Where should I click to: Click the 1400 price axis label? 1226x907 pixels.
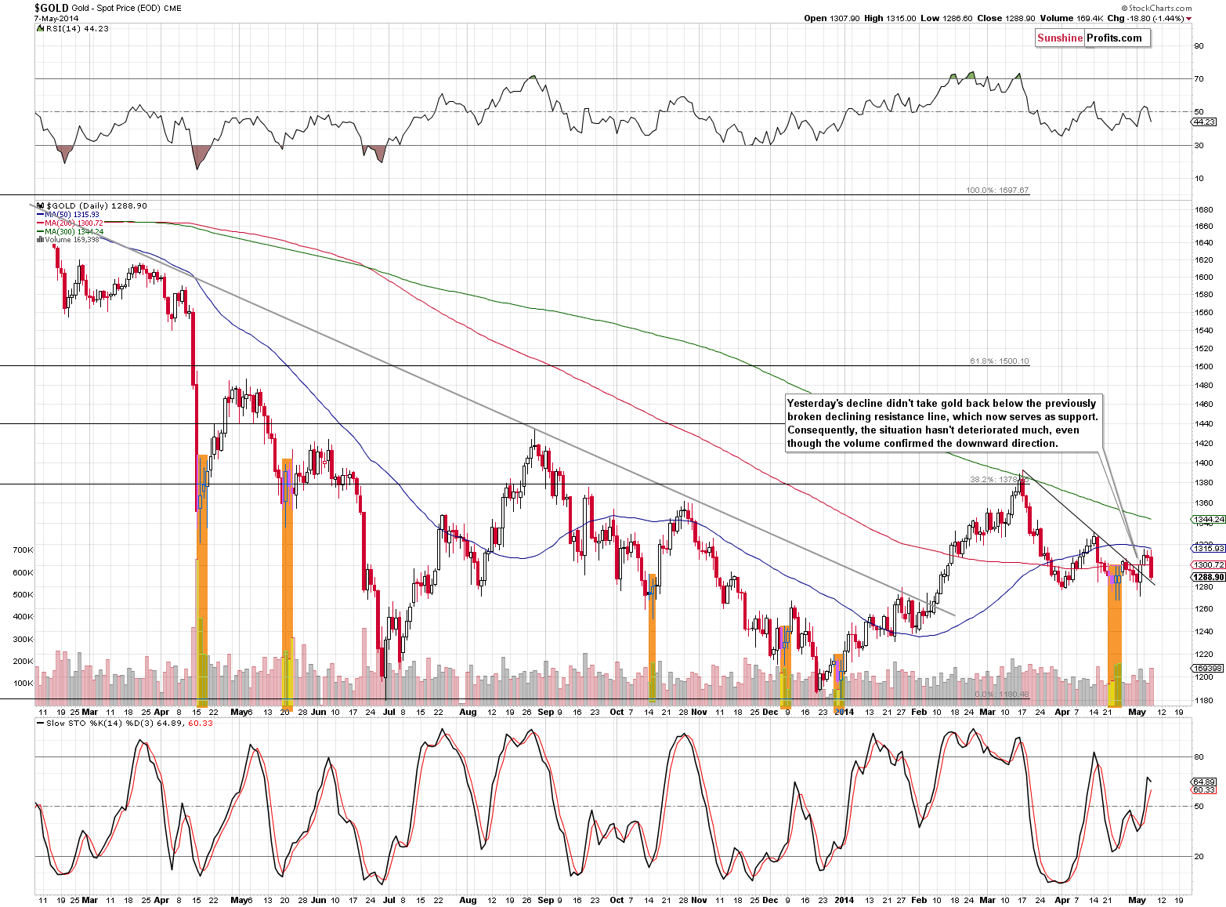(1204, 463)
